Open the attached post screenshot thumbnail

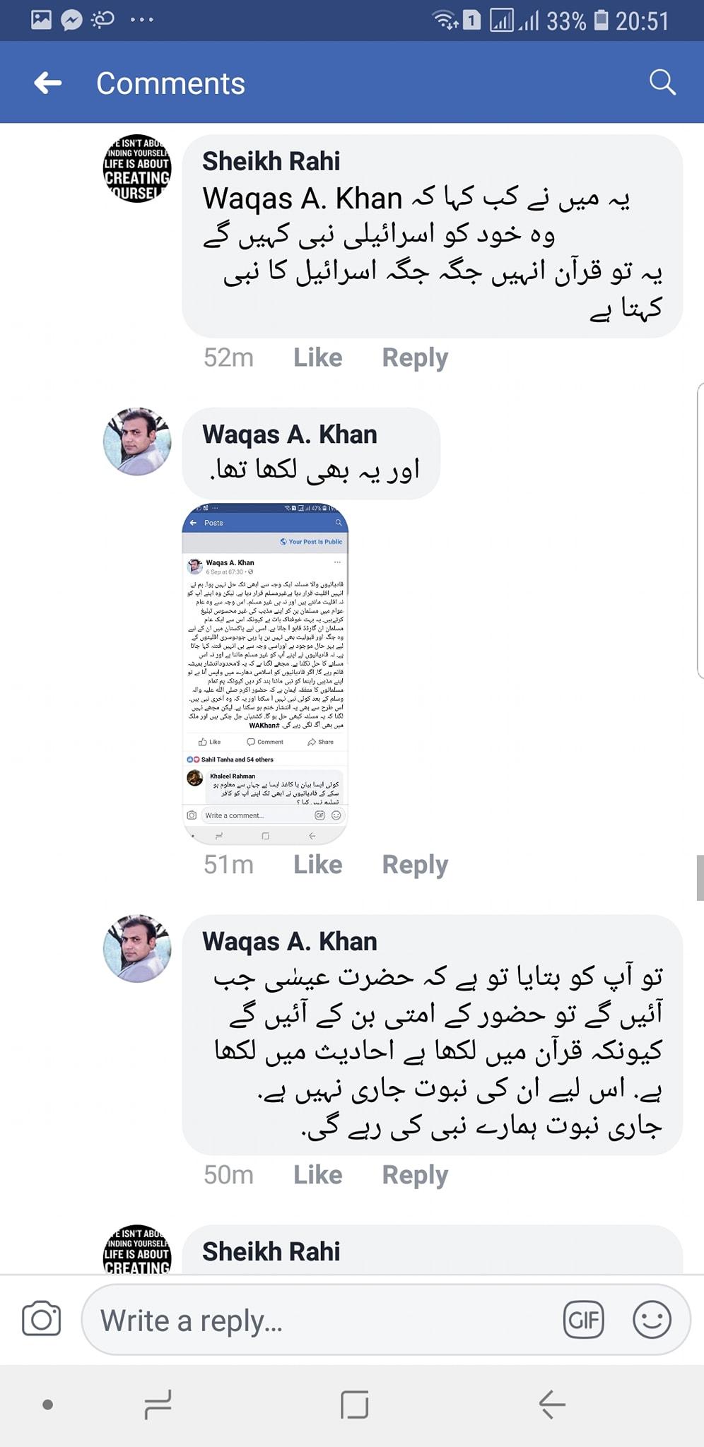(265, 673)
